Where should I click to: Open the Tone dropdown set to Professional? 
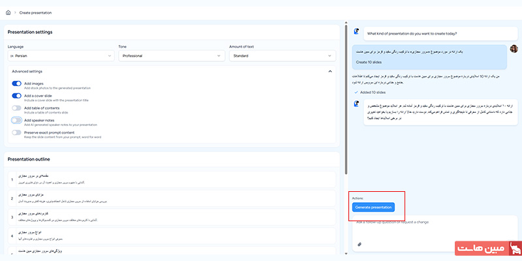(x=171, y=56)
